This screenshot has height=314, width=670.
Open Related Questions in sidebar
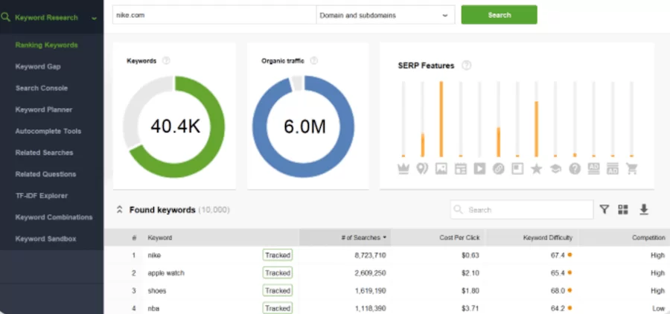(x=45, y=174)
